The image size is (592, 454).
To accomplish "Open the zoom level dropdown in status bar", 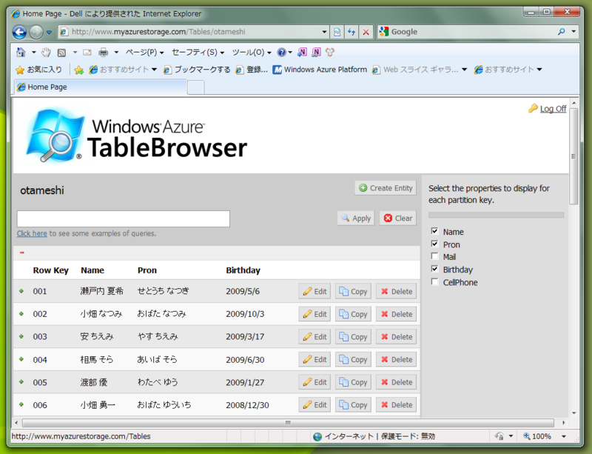I will point(564,436).
